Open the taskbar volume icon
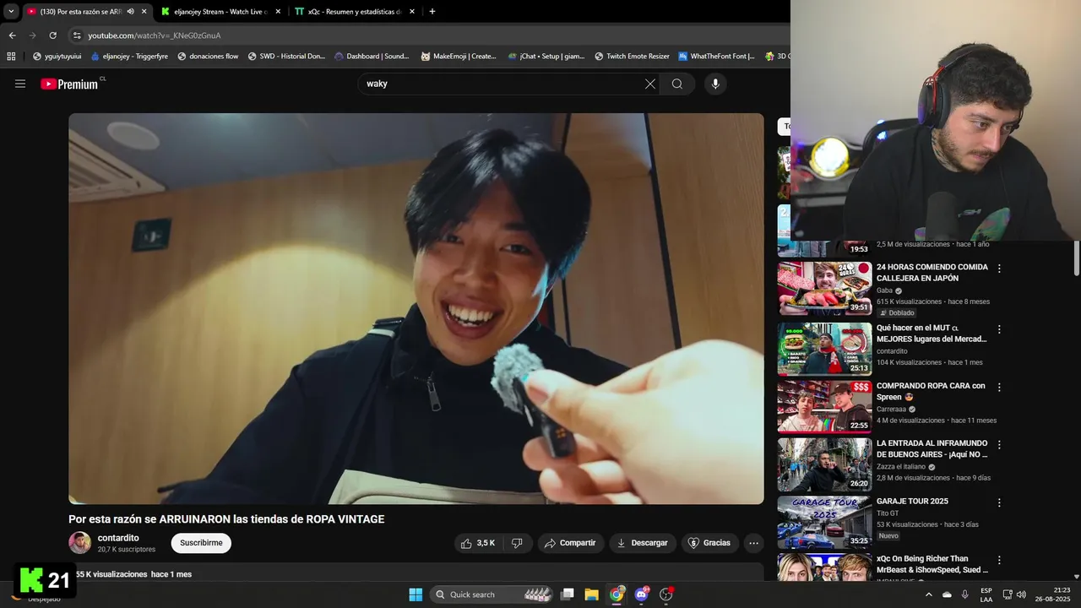Viewport: 1081px width, 608px height. click(1021, 594)
